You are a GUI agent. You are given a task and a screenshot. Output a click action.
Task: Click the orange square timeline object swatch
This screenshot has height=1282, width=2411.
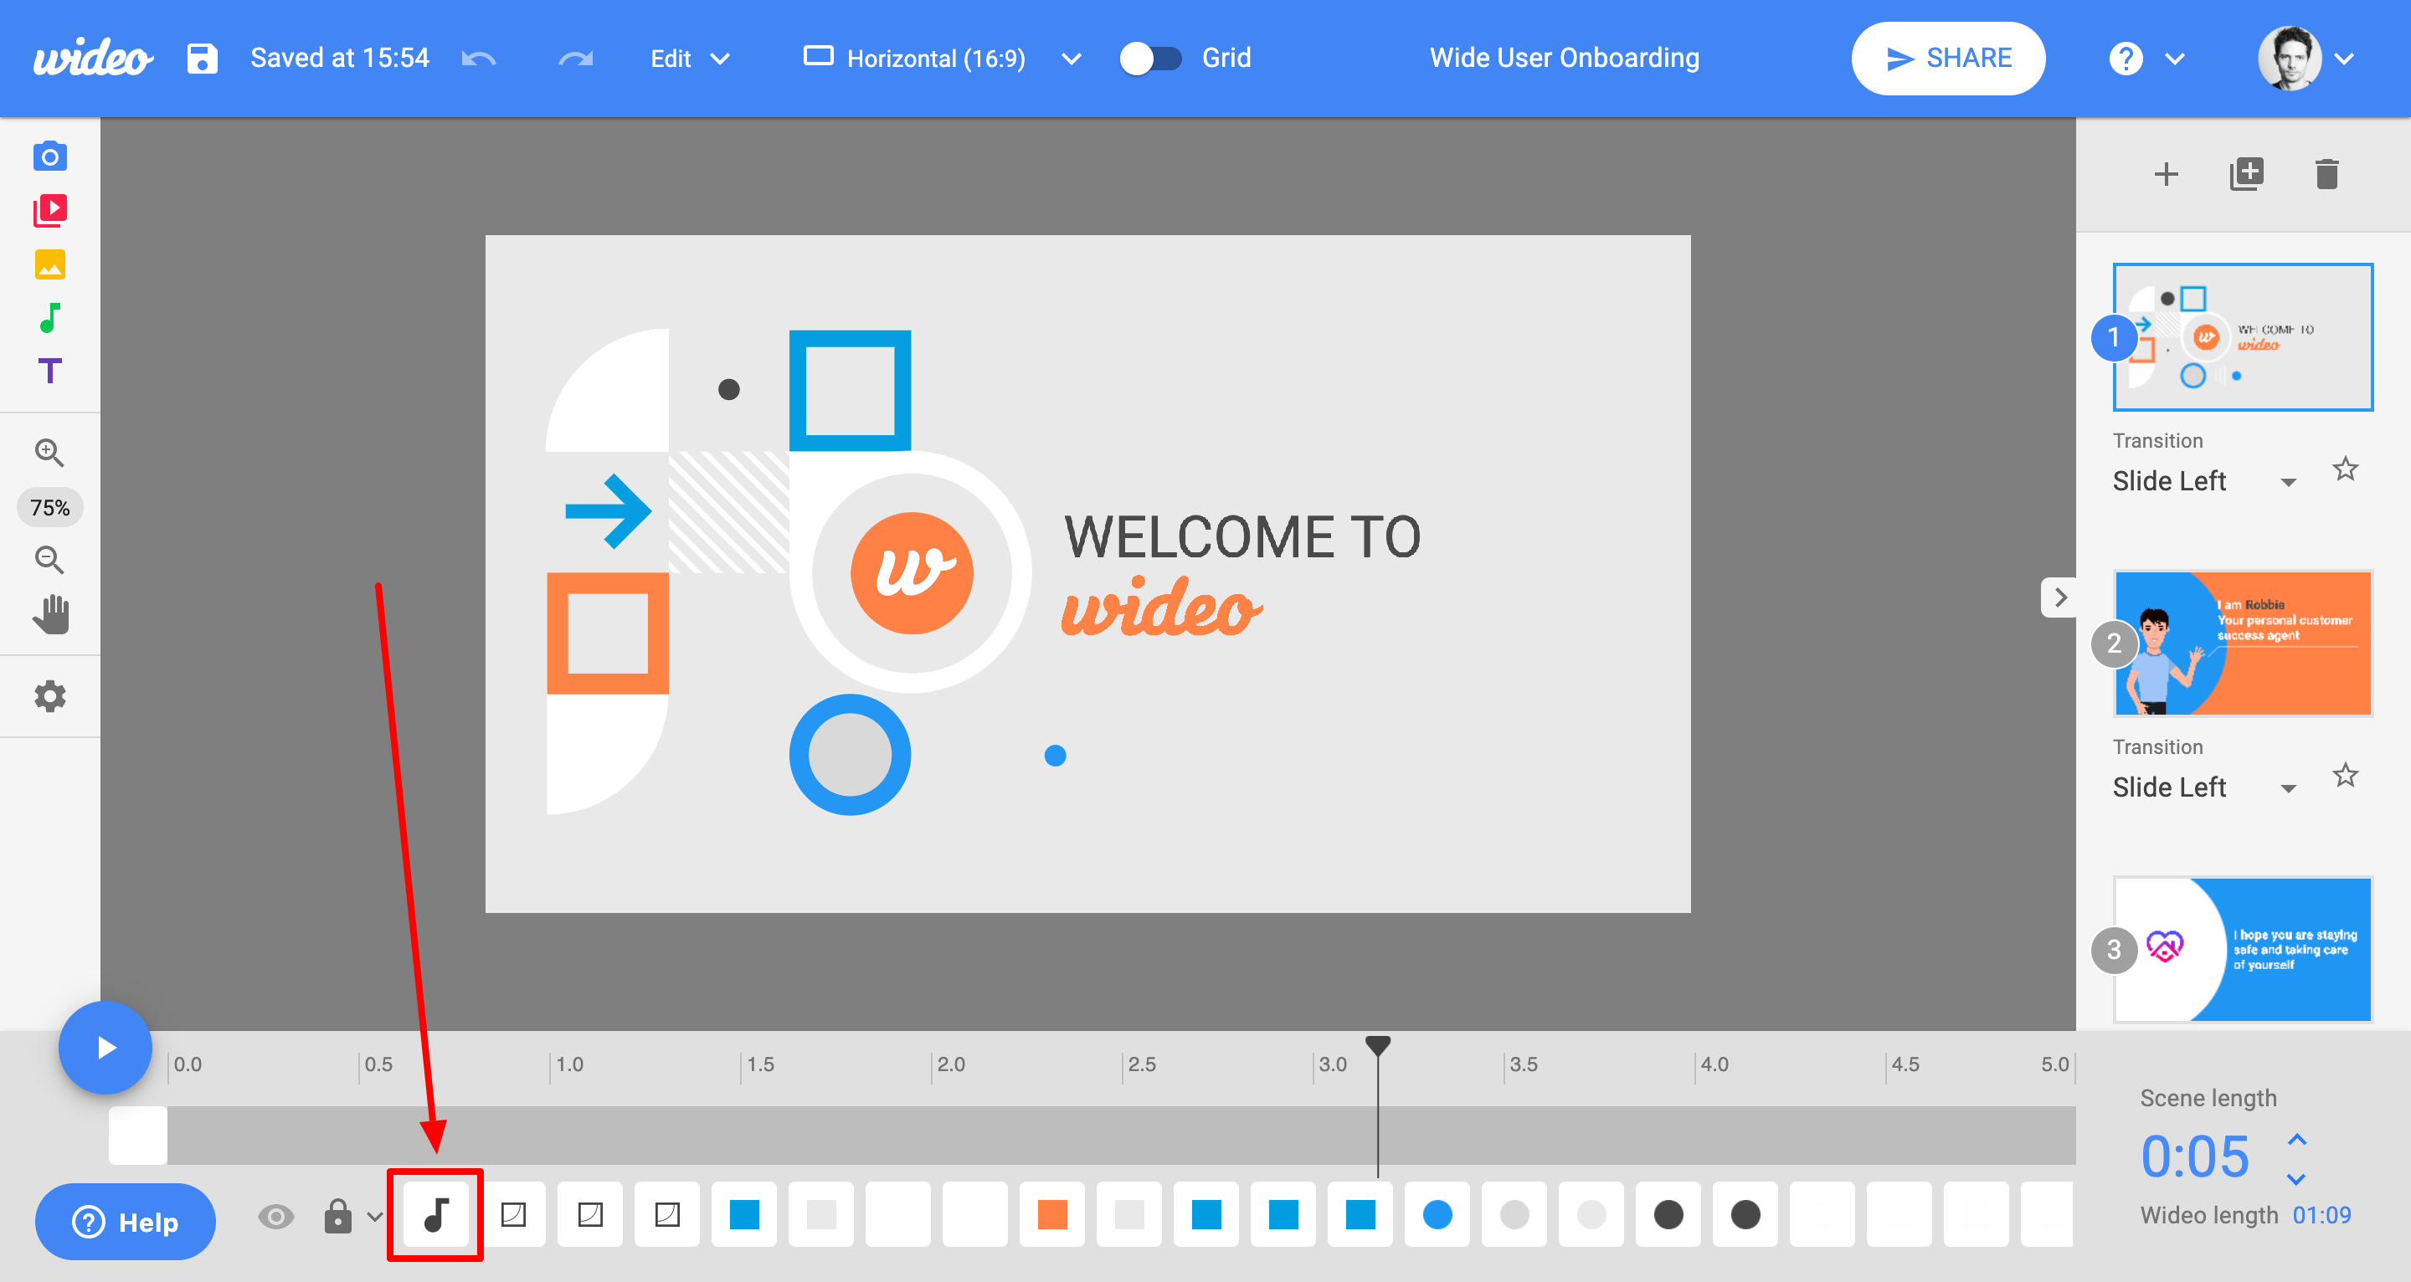[1052, 1214]
